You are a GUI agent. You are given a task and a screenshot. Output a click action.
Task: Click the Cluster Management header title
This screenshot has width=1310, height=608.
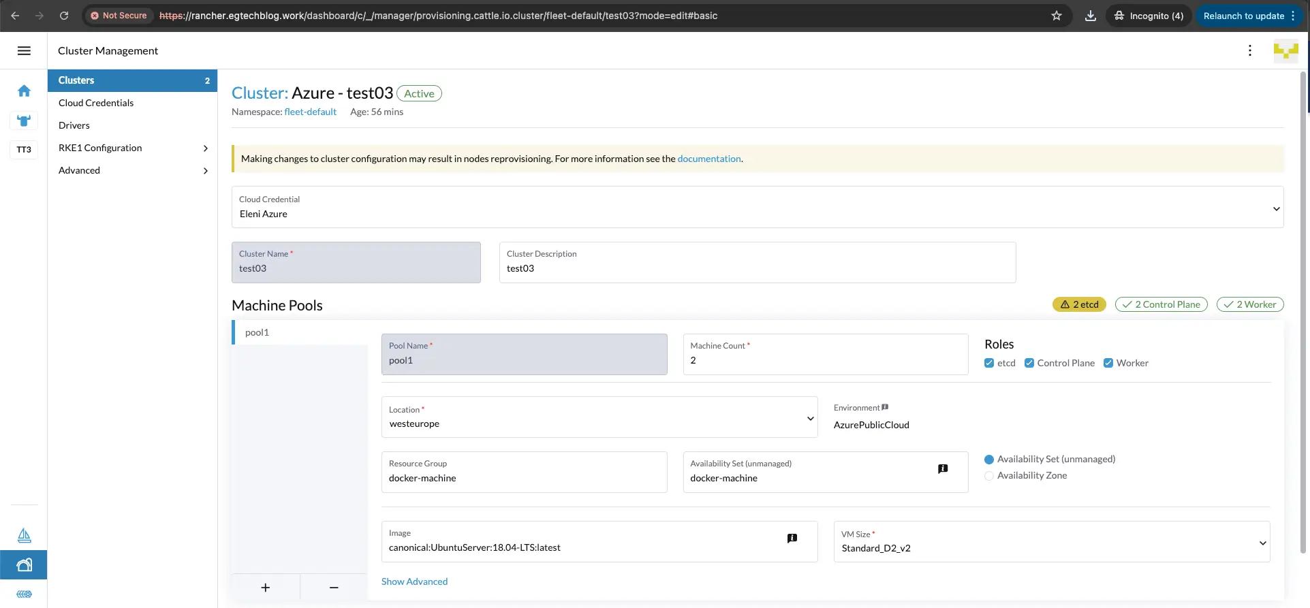point(108,50)
